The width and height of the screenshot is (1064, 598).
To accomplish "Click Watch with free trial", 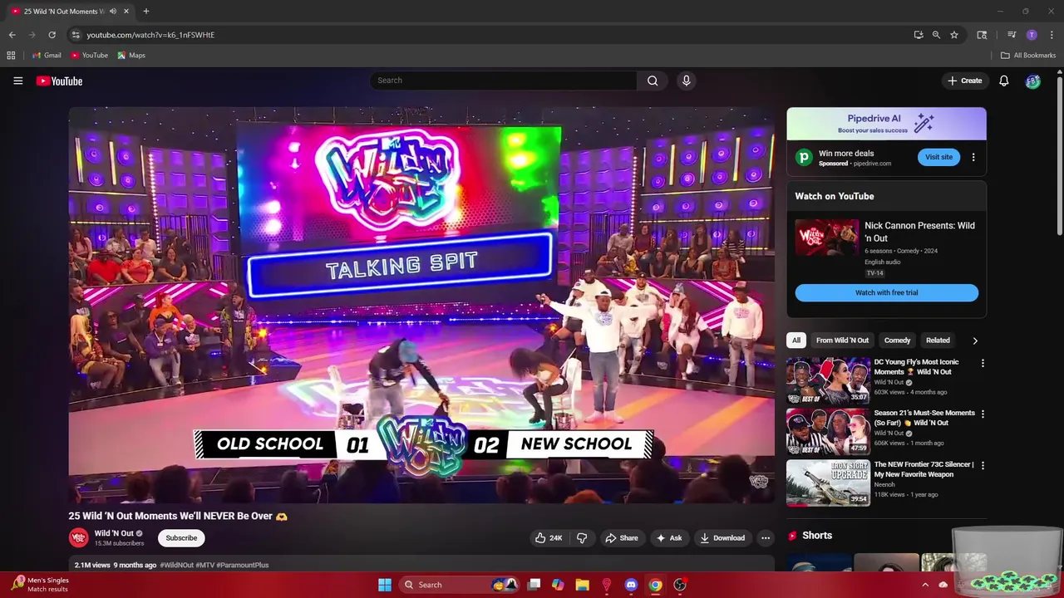I will point(886,292).
